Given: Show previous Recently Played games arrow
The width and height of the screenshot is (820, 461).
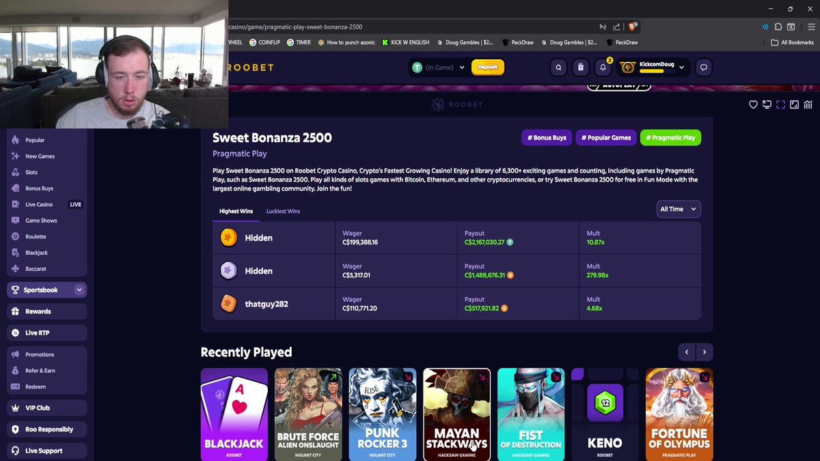Looking at the screenshot, I should [x=687, y=352].
